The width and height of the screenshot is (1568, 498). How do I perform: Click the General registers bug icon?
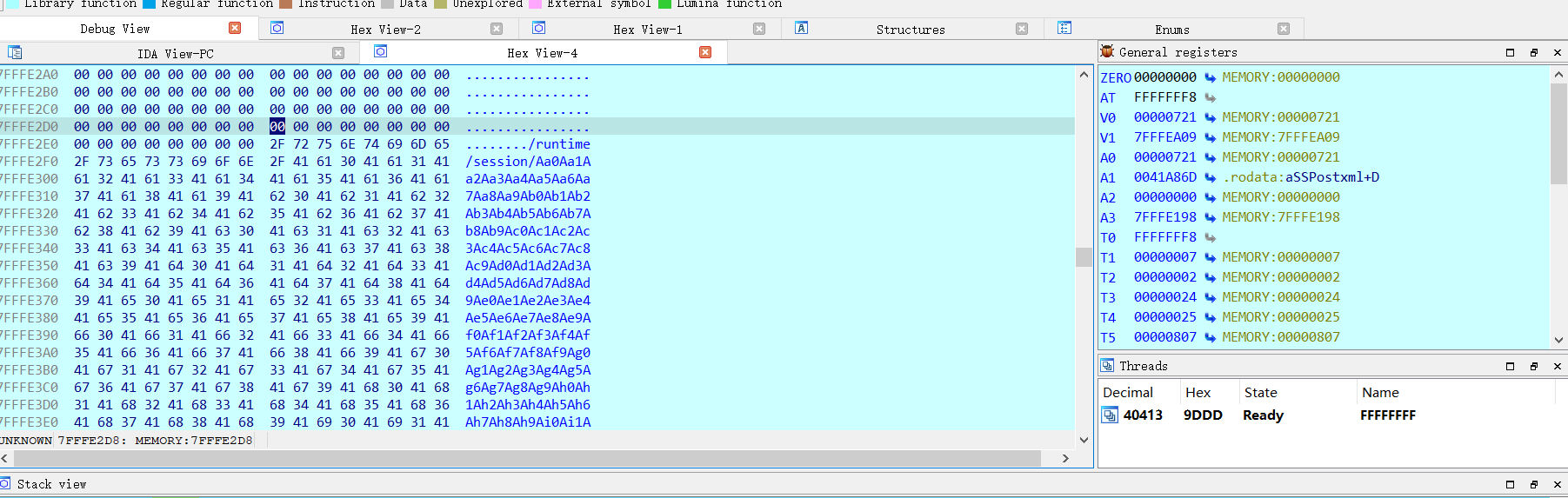(1107, 52)
